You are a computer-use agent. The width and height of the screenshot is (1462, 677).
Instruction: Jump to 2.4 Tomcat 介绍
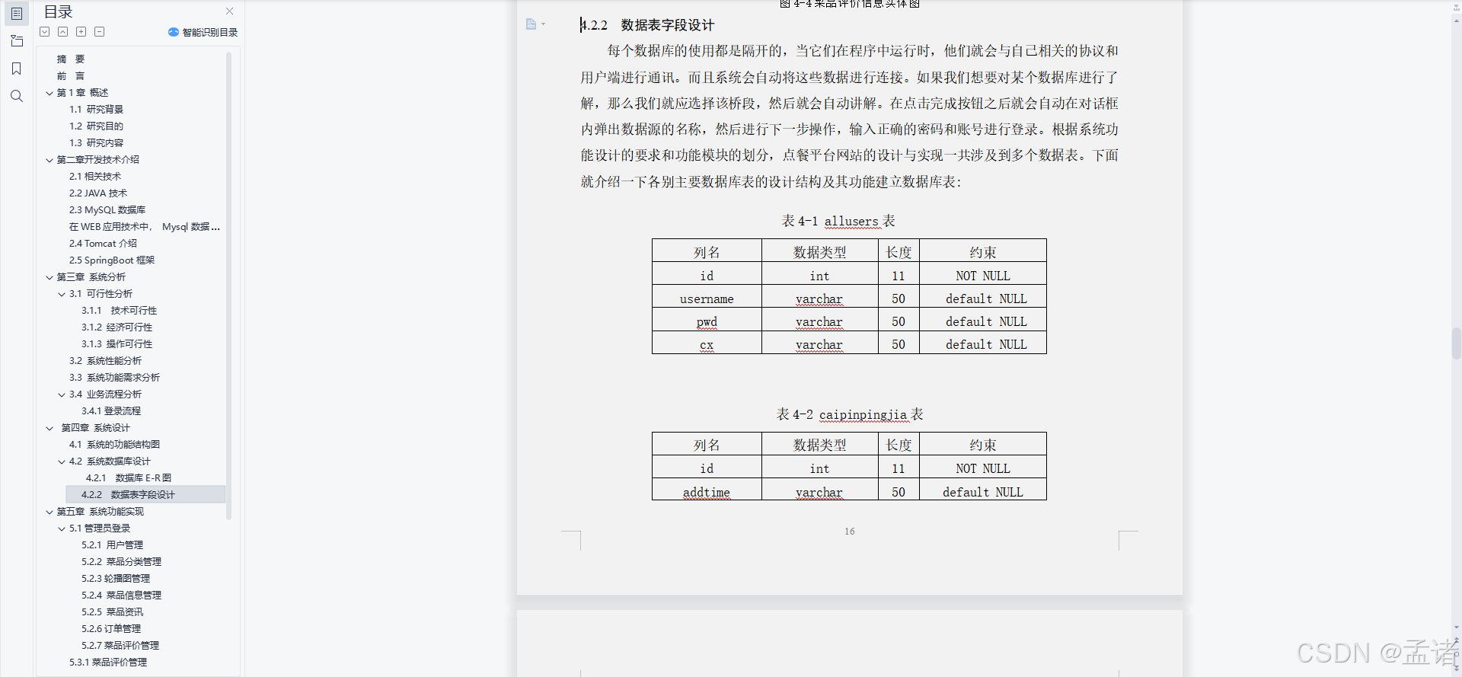click(103, 244)
